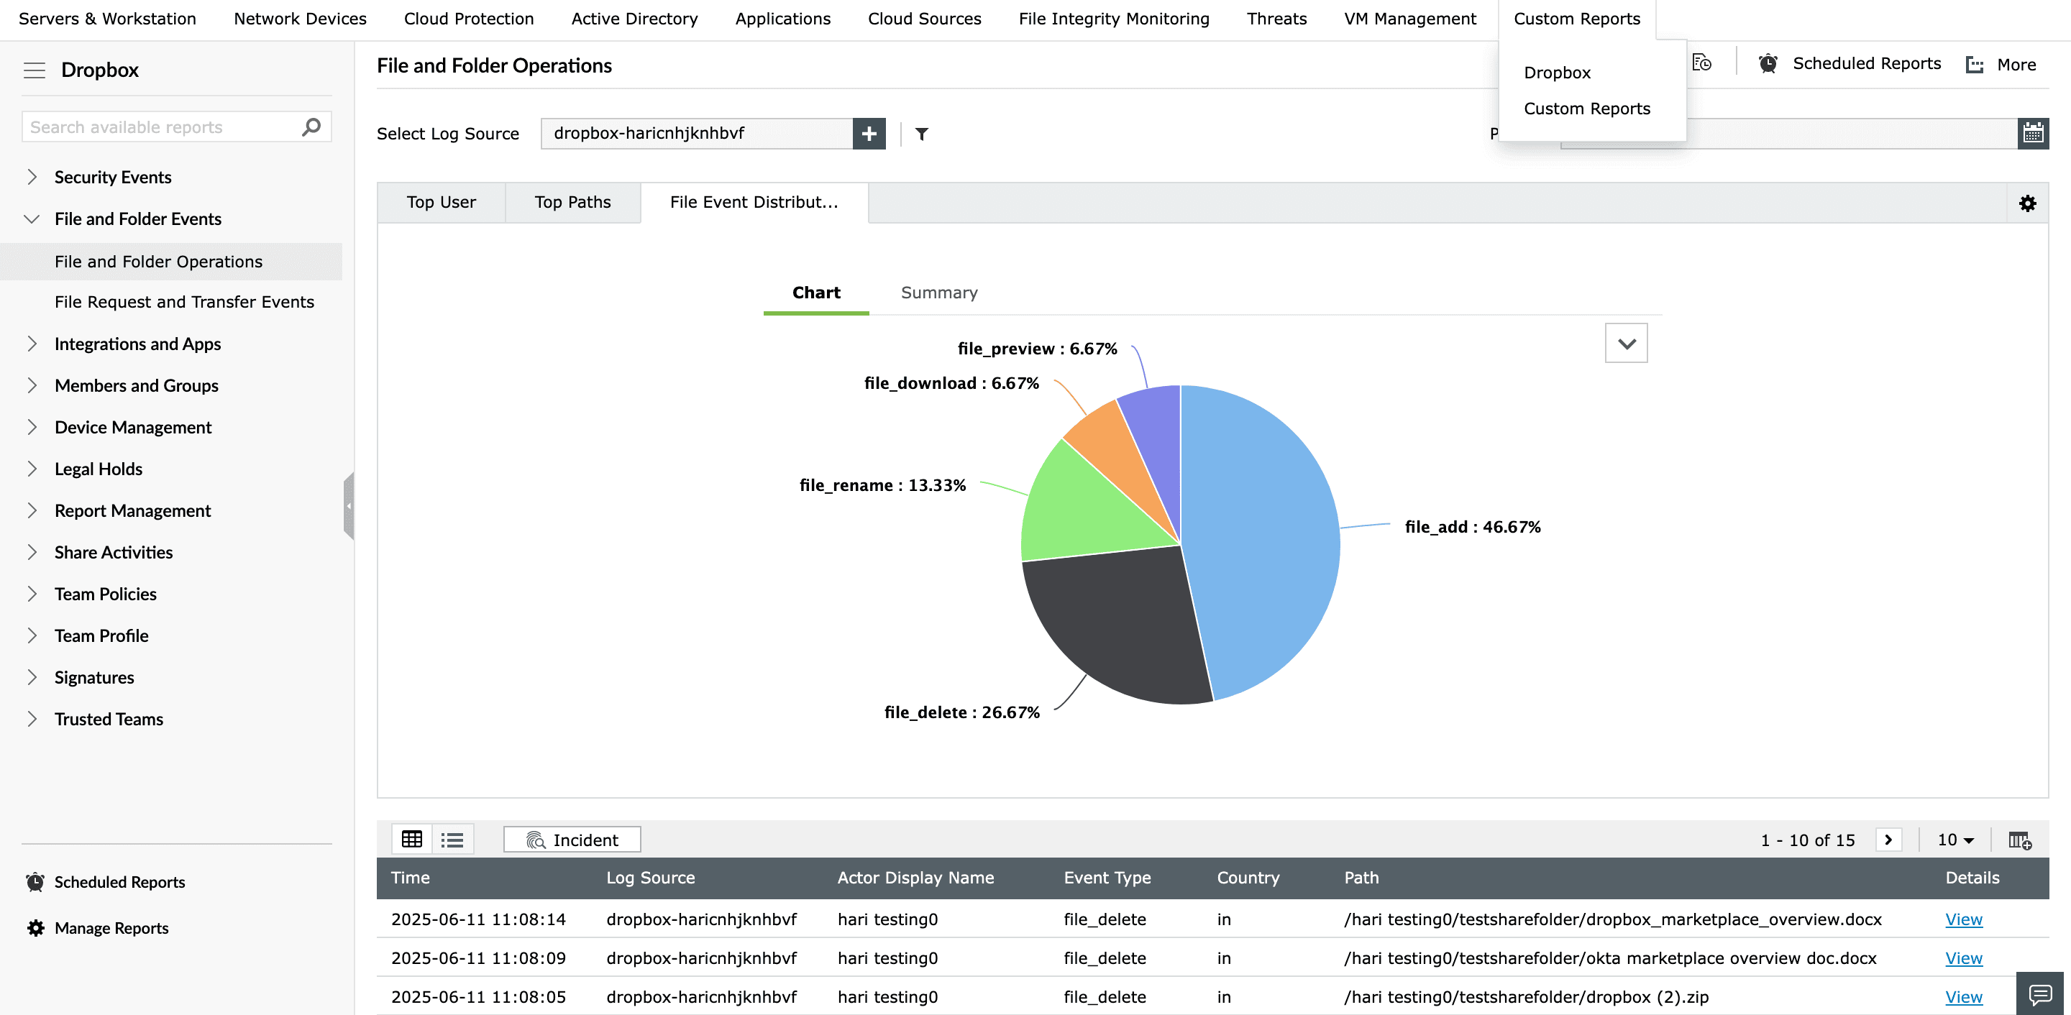The width and height of the screenshot is (2071, 1015).
Task: Switch to the list view icon
Action: pyautogui.click(x=452, y=839)
